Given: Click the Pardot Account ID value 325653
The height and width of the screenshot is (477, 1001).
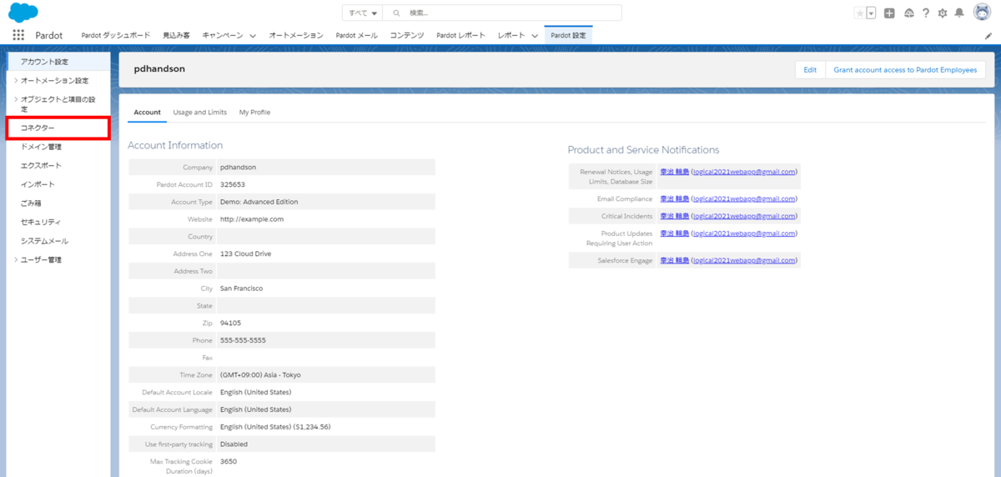Looking at the screenshot, I should coord(232,184).
